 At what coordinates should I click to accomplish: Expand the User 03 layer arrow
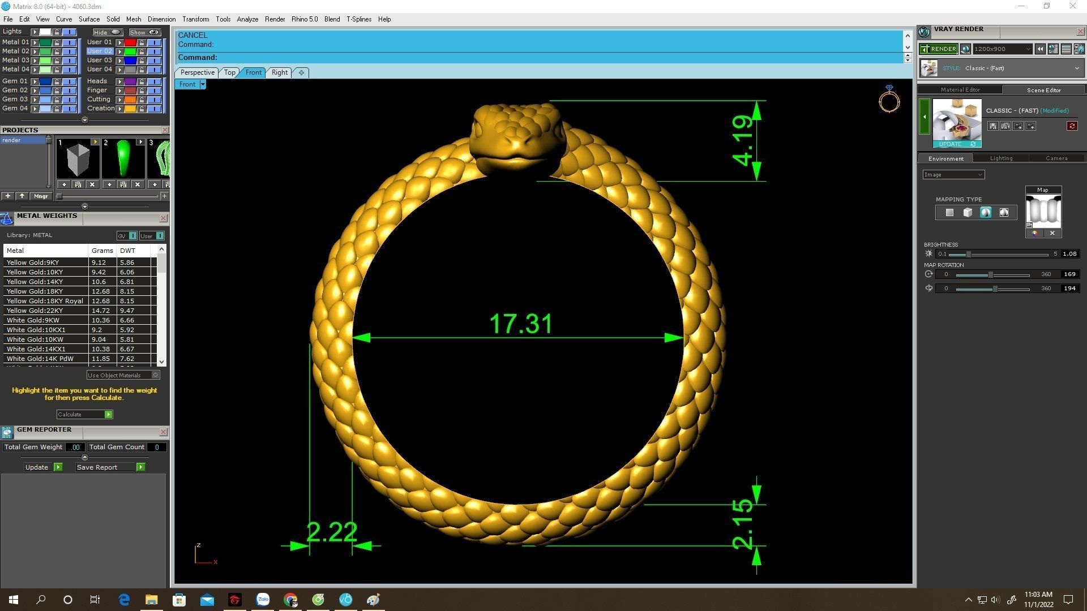click(x=119, y=61)
